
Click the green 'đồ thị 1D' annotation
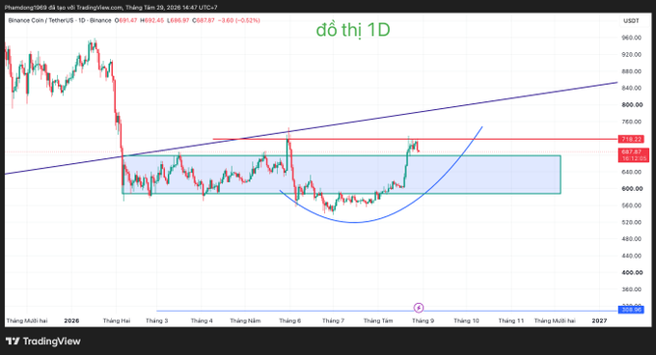tap(353, 30)
